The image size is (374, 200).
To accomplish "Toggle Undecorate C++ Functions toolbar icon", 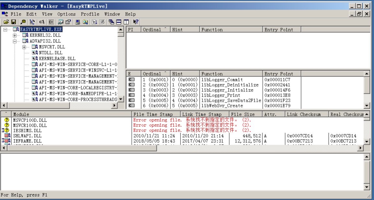I will pos(51,22).
